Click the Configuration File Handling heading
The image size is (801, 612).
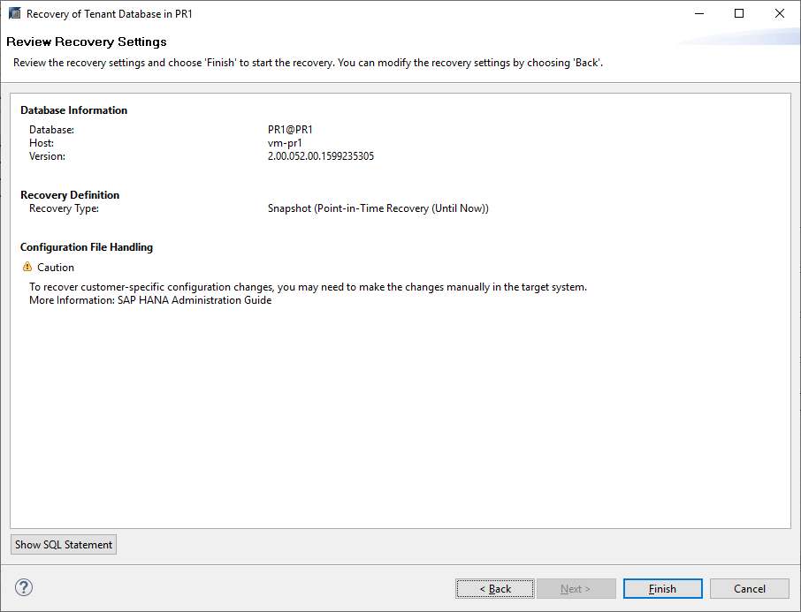(87, 247)
